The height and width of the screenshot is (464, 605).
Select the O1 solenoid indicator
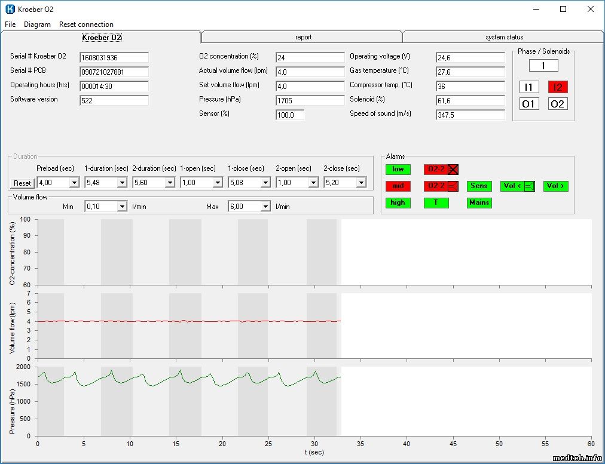(x=528, y=104)
